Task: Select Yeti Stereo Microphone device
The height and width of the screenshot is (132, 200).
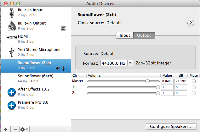Action: pyautogui.click(x=36, y=52)
